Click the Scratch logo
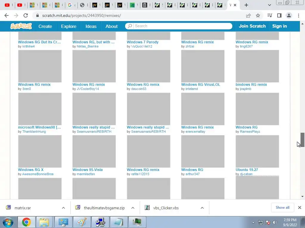 click(21, 26)
